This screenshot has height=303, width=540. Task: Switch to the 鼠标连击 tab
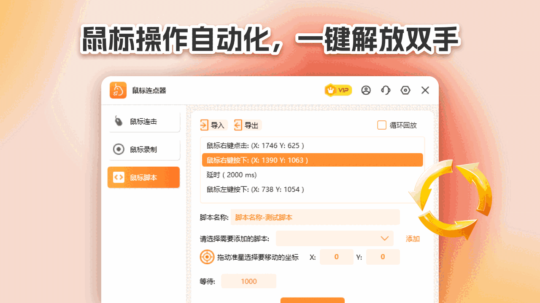coord(143,122)
